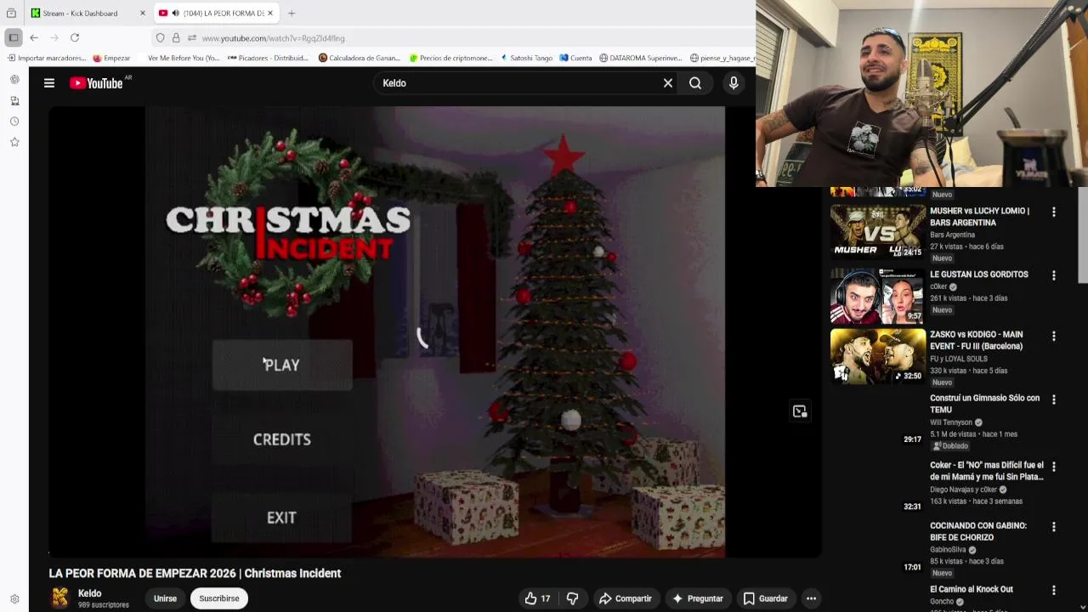
Task: Open sidebar bookmarks star icon
Action: click(14, 142)
